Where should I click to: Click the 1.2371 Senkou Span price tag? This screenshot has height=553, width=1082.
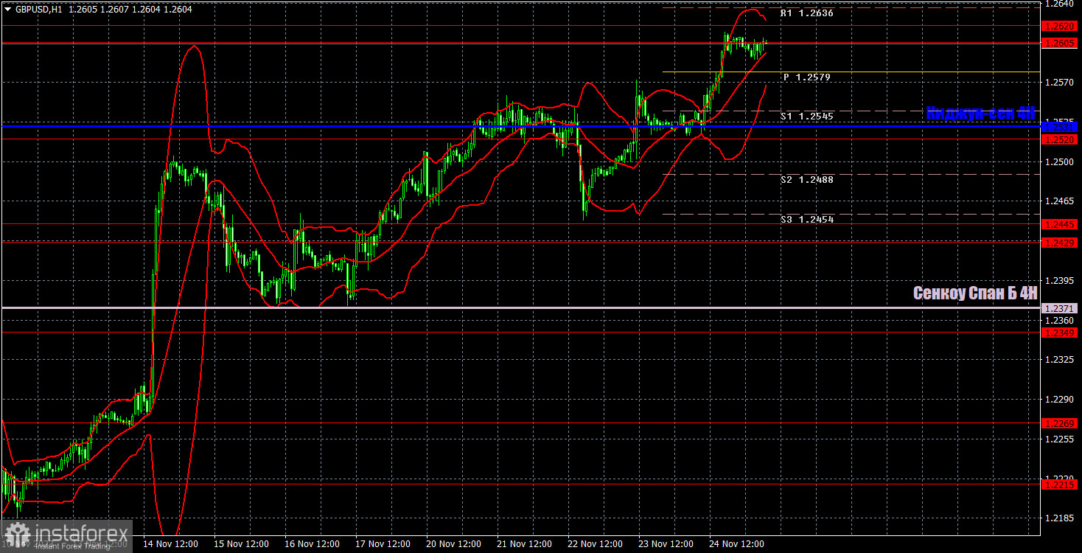coord(1061,308)
